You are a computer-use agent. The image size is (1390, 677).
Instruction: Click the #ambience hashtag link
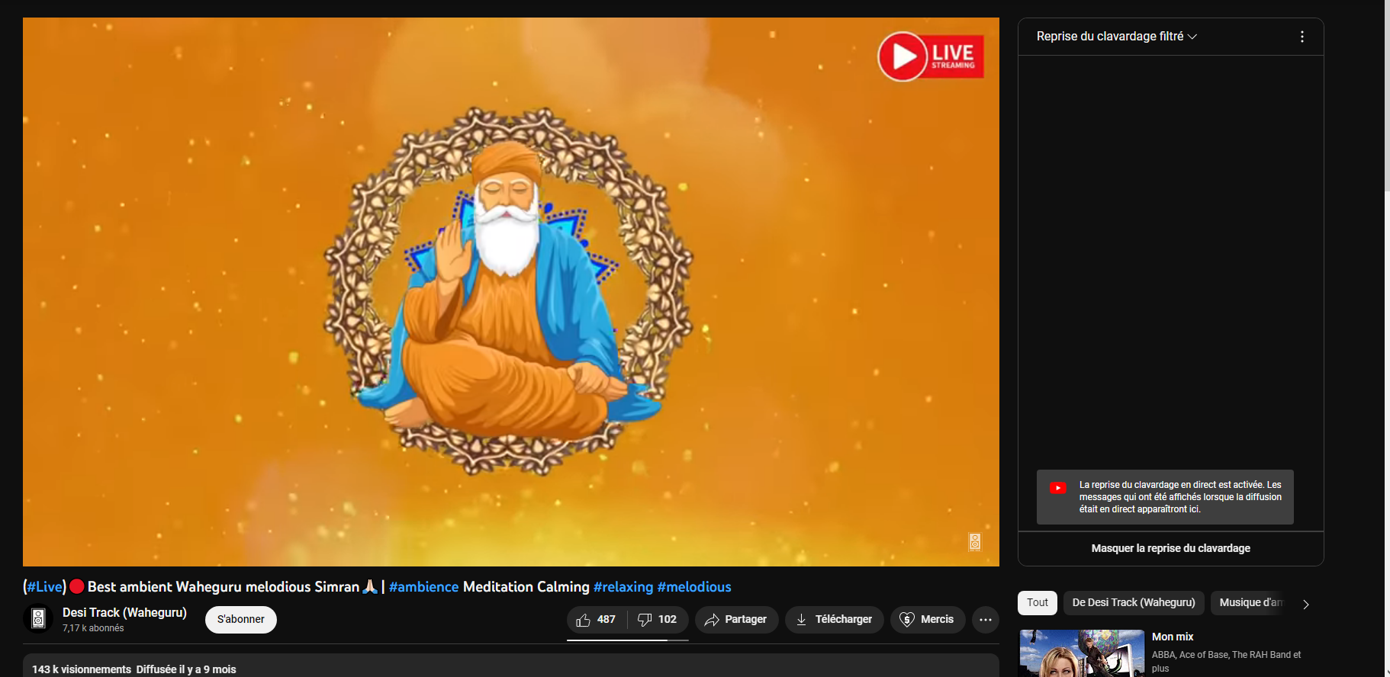424,587
